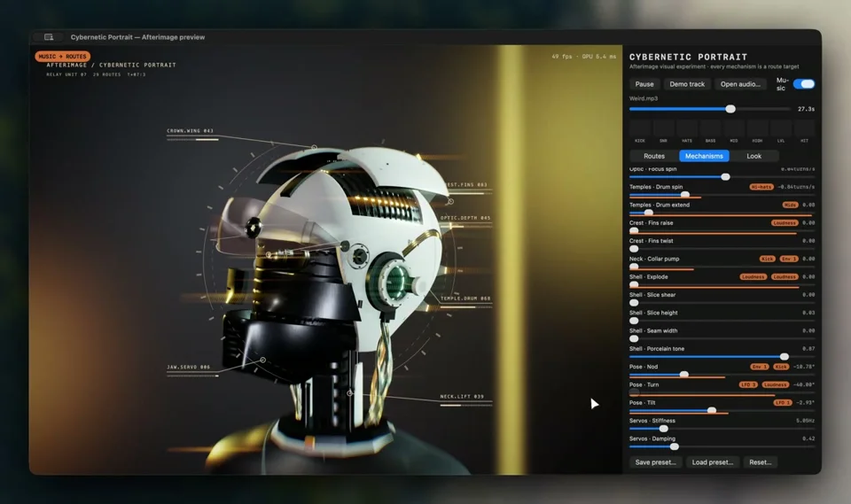Pause the playback

pos(644,84)
